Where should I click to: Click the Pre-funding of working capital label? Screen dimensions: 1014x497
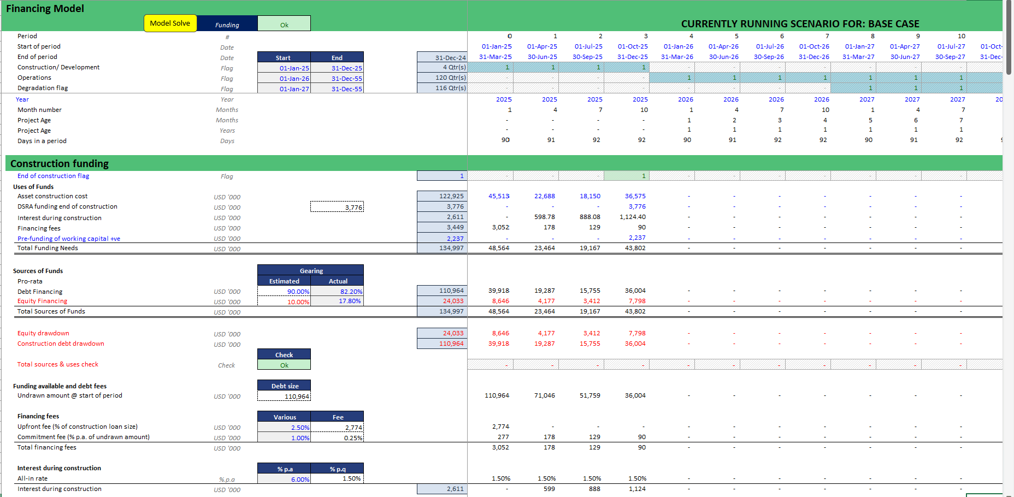pyautogui.click(x=69, y=239)
